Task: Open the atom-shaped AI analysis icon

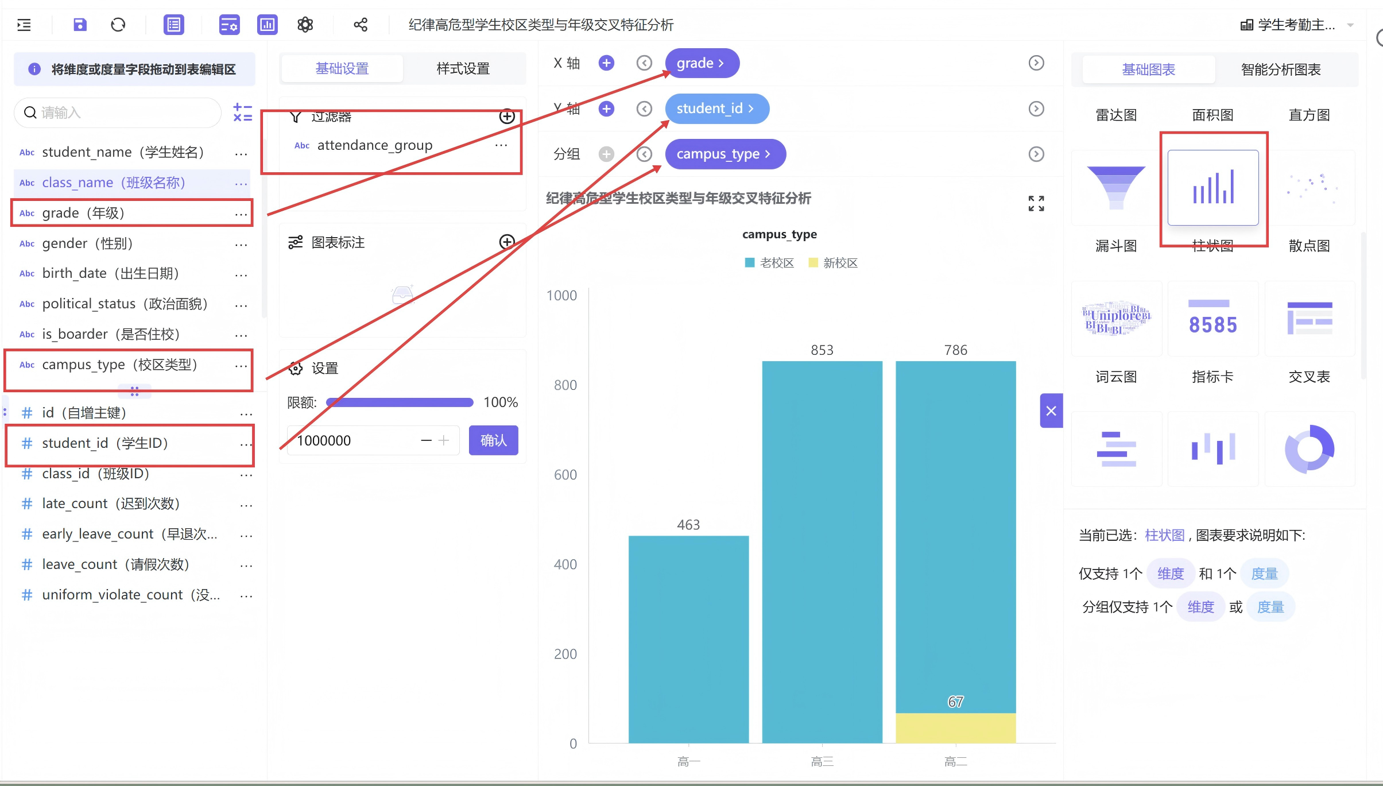Action: coord(305,25)
